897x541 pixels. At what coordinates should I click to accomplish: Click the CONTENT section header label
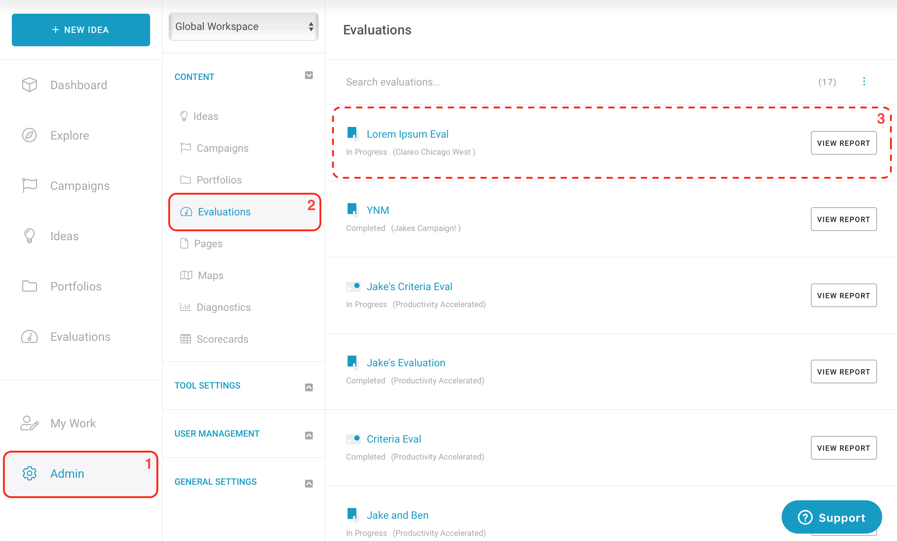[x=194, y=77]
